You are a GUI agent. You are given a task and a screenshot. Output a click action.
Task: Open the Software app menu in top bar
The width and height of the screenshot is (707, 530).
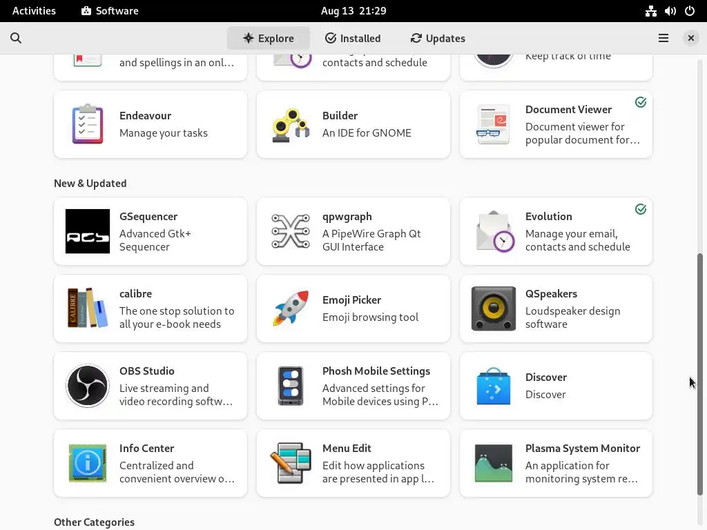tap(110, 11)
